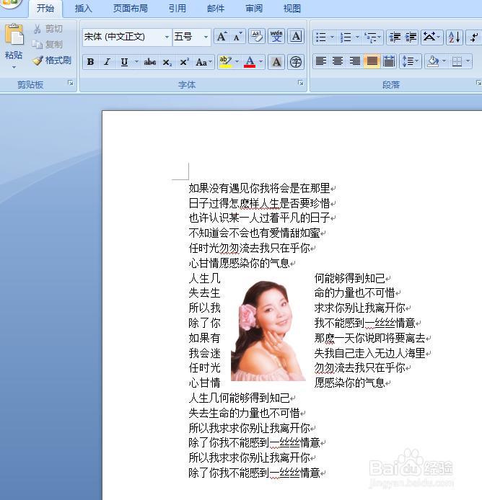This screenshot has width=482, height=500.
Task: Click the line 如果没有遇见你我将会是在那里
Action: (x=259, y=188)
